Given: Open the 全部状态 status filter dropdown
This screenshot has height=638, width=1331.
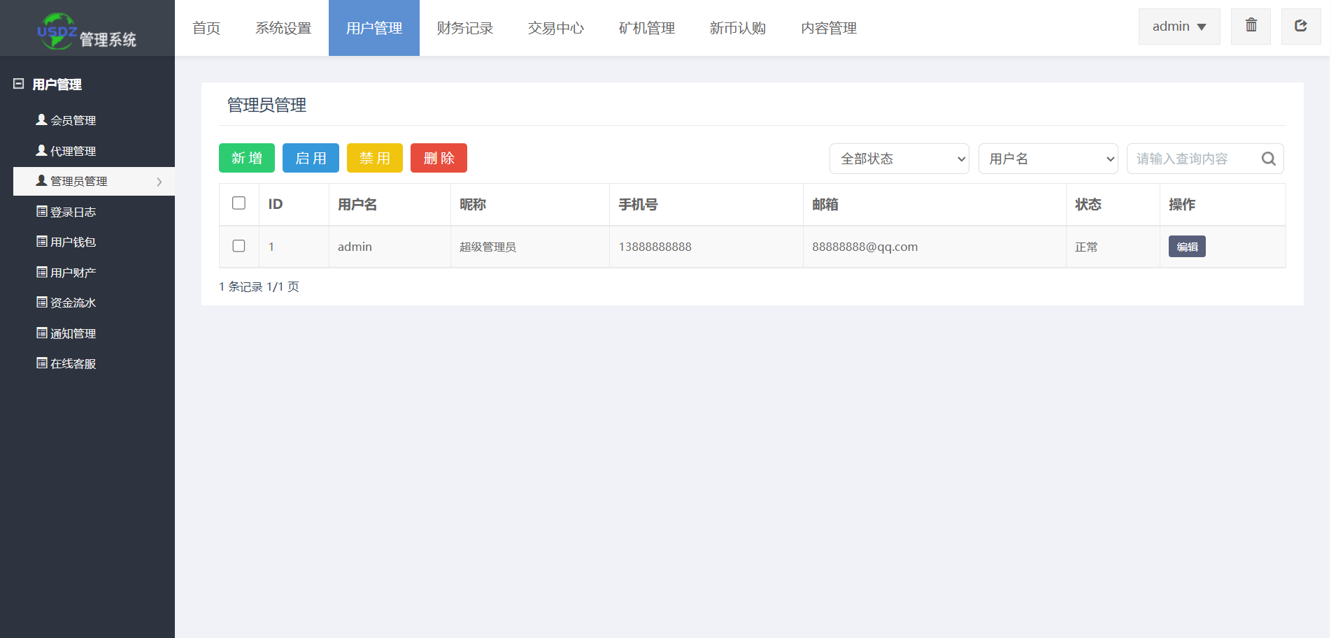Looking at the screenshot, I should click(x=899, y=159).
